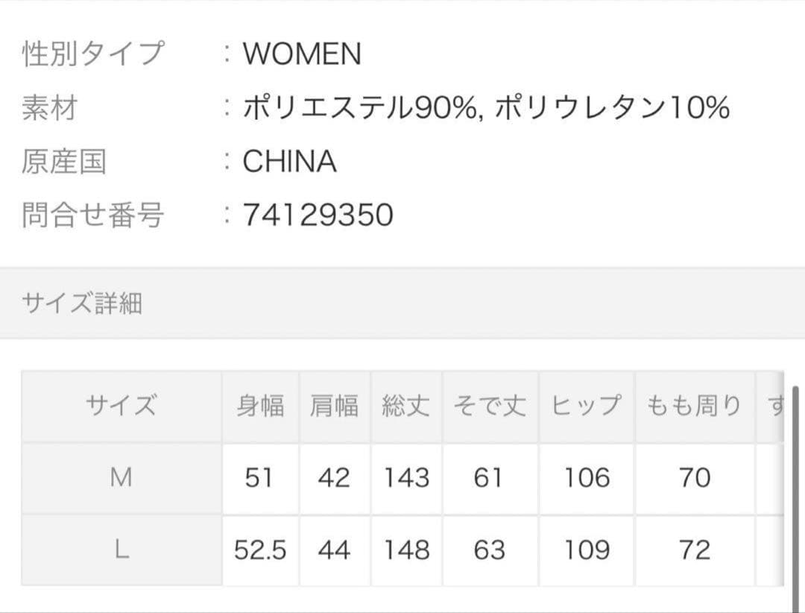Click the table's vertical scrollbar

point(795,485)
